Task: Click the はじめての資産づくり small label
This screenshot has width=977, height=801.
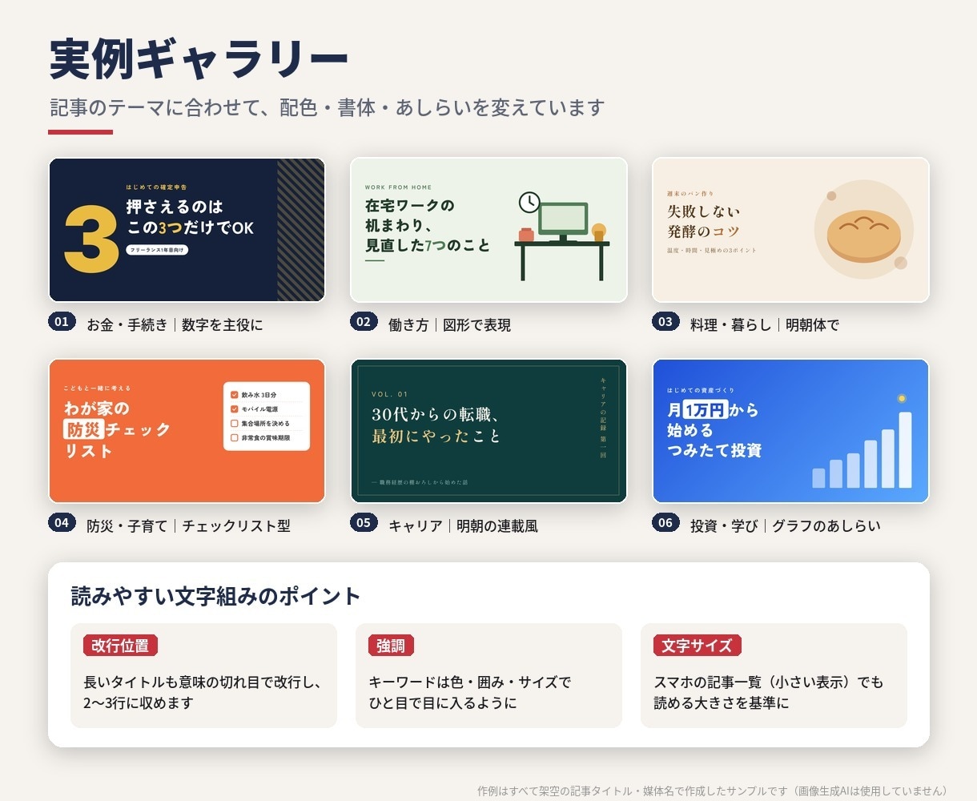Action: [x=701, y=391]
